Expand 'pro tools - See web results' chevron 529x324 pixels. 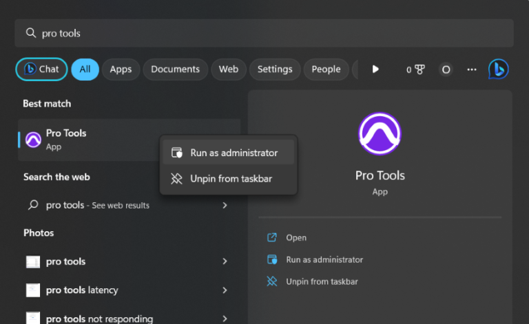(x=225, y=205)
